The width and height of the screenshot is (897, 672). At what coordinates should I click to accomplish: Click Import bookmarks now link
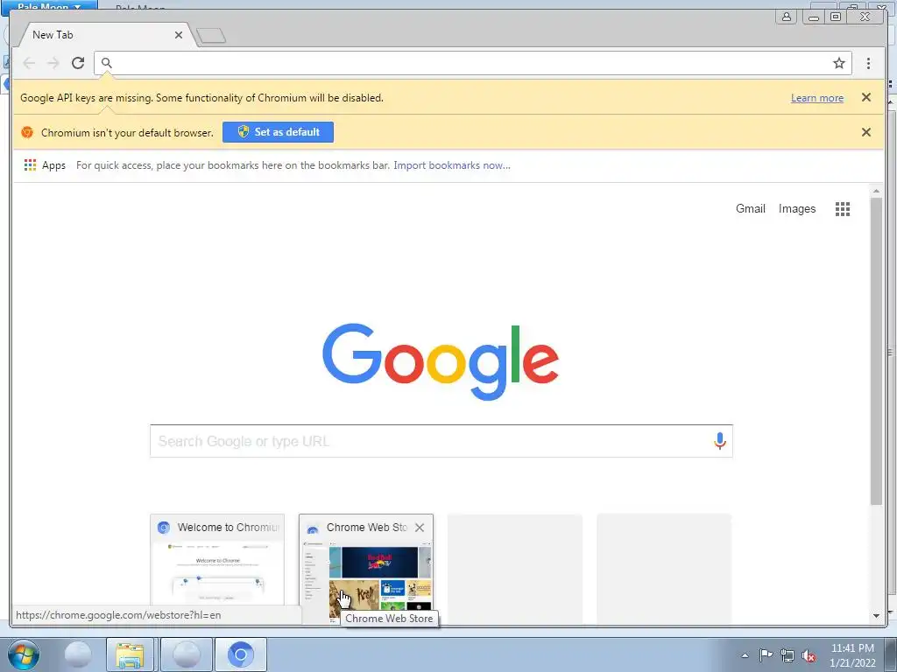[452, 165]
